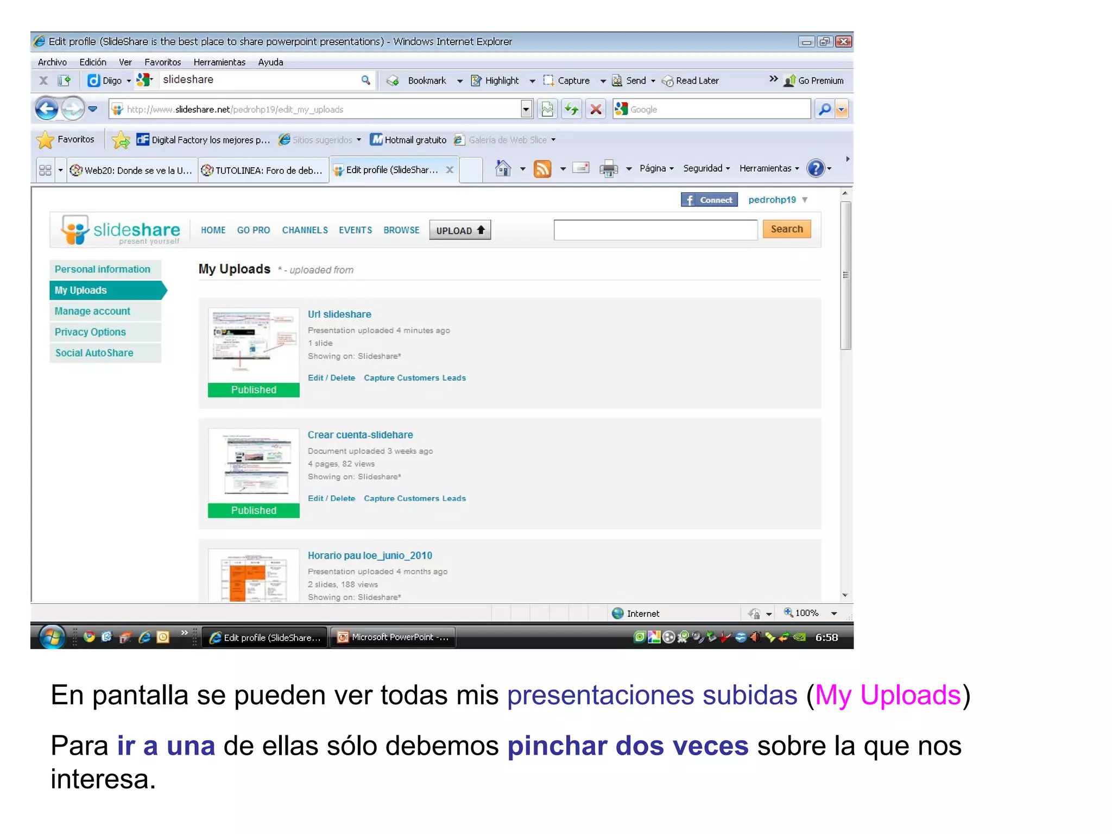Click the UPLOAD button
Screen dimensions: 1112x834
coord(460,230)
